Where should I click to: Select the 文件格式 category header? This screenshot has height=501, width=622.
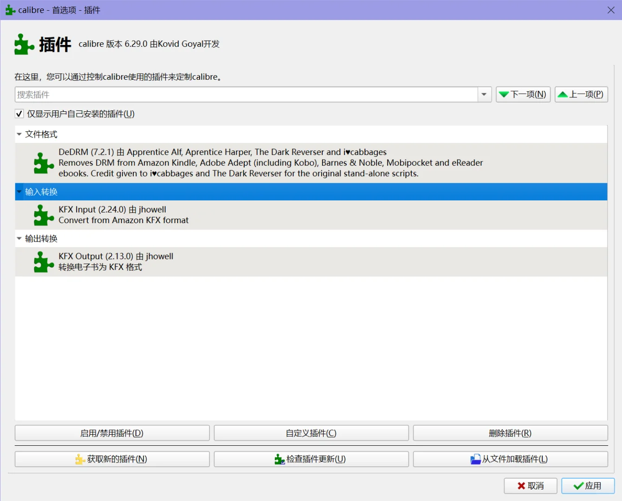pos(311,134)
